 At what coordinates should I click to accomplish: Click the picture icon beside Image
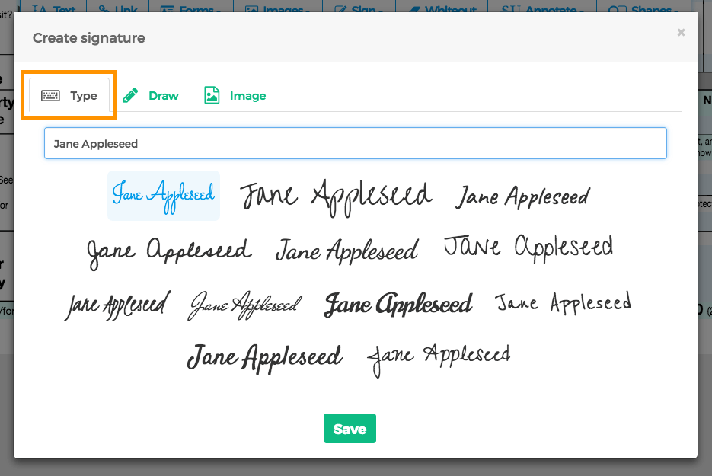pos(212,95)
